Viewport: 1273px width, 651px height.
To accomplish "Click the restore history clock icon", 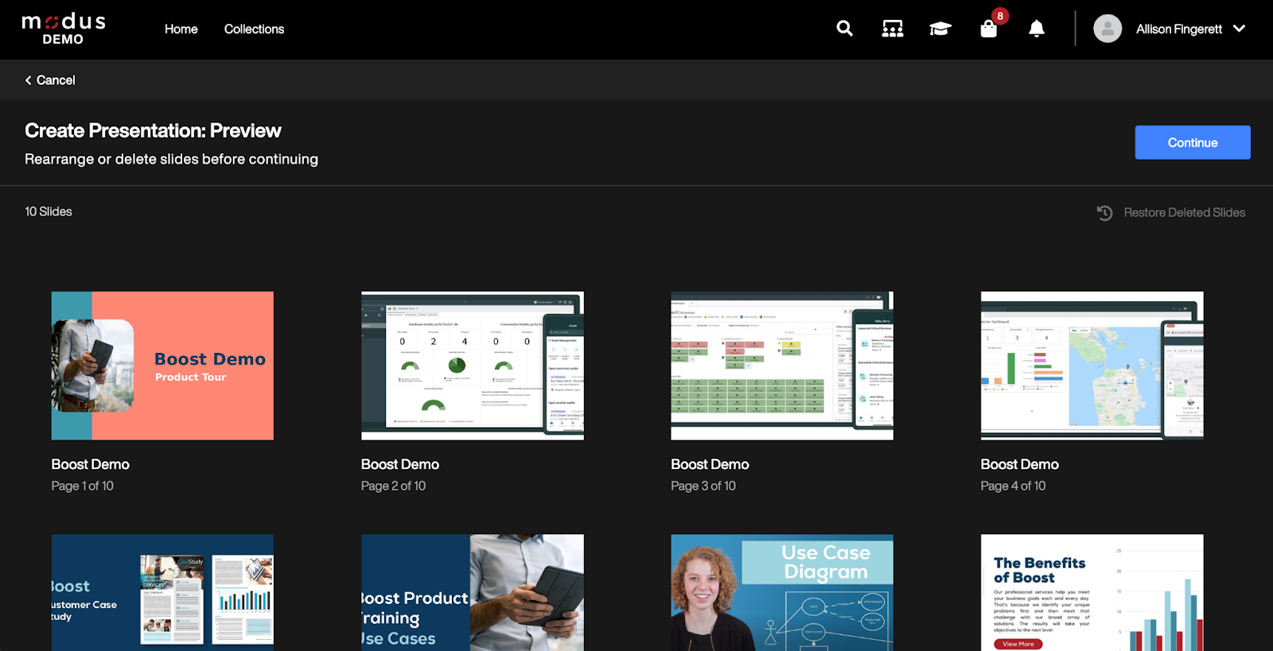I will [1104, 213].
